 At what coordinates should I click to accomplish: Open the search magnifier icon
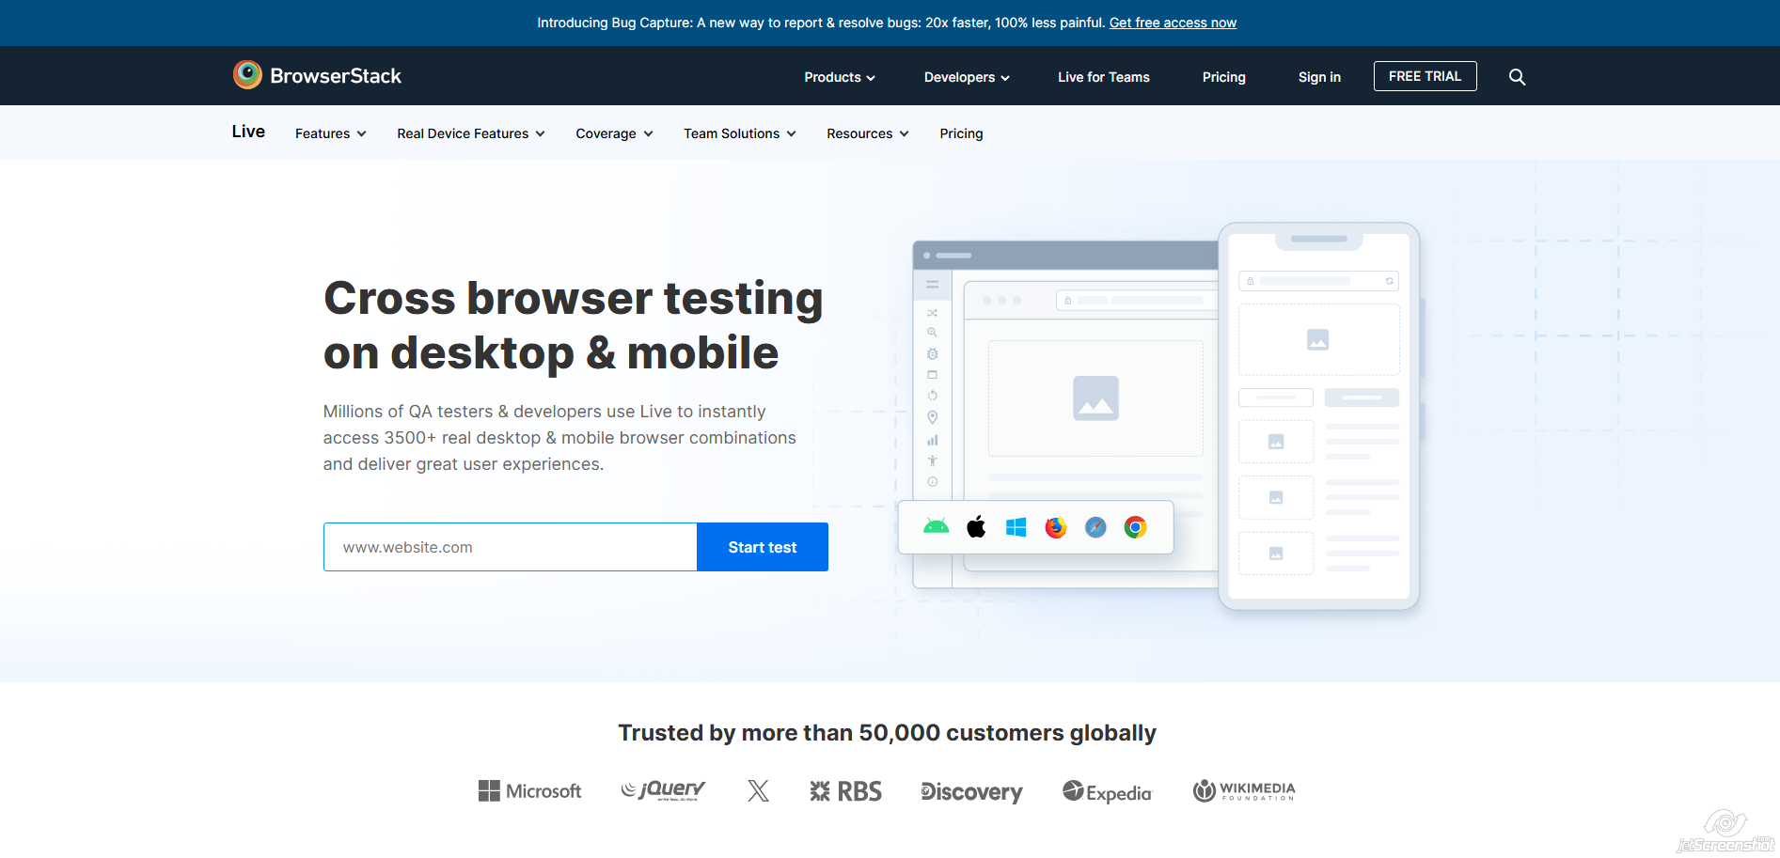click(1517, 77)
